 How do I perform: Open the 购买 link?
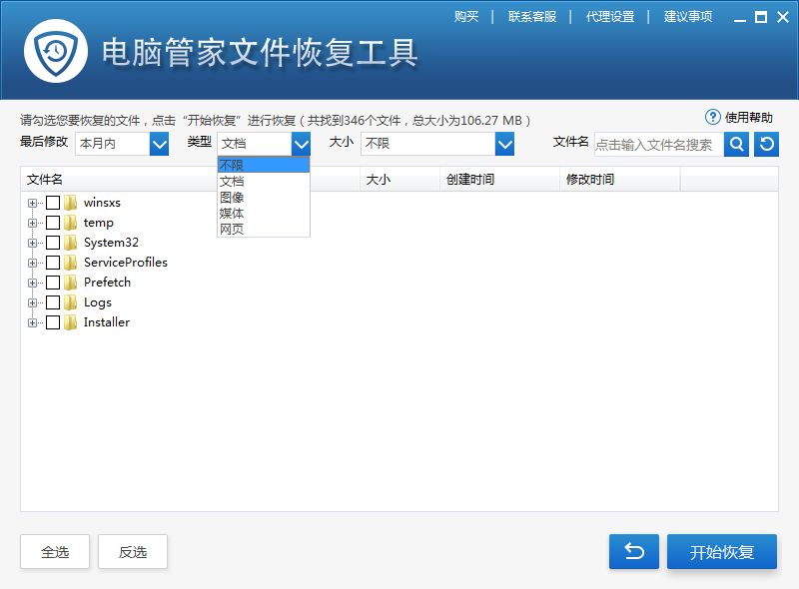coord(466,17)
